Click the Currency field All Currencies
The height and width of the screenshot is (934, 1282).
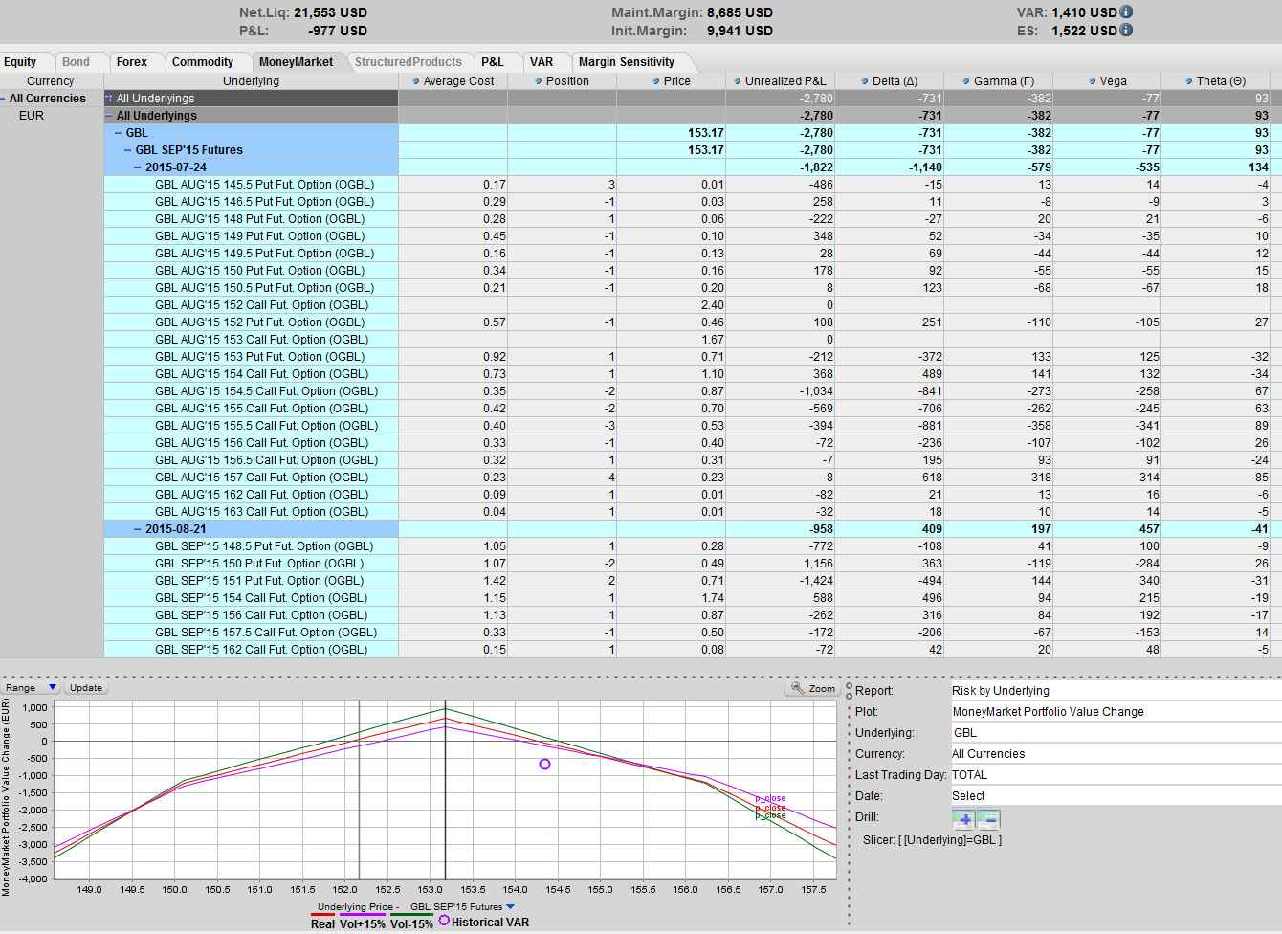click(1116, 754)
